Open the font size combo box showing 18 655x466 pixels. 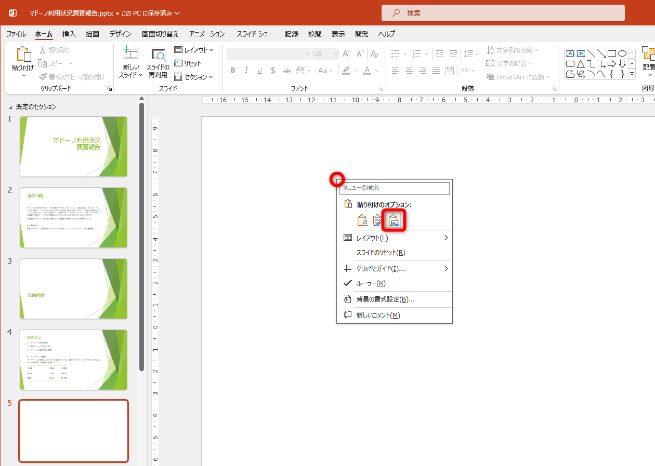(326, 54)
